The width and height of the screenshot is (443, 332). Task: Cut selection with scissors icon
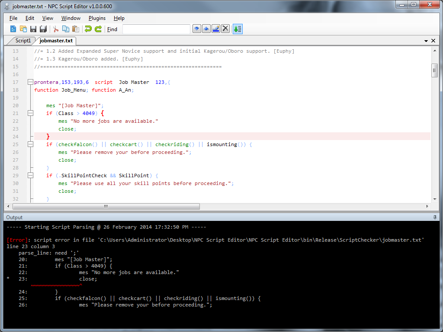56,29
